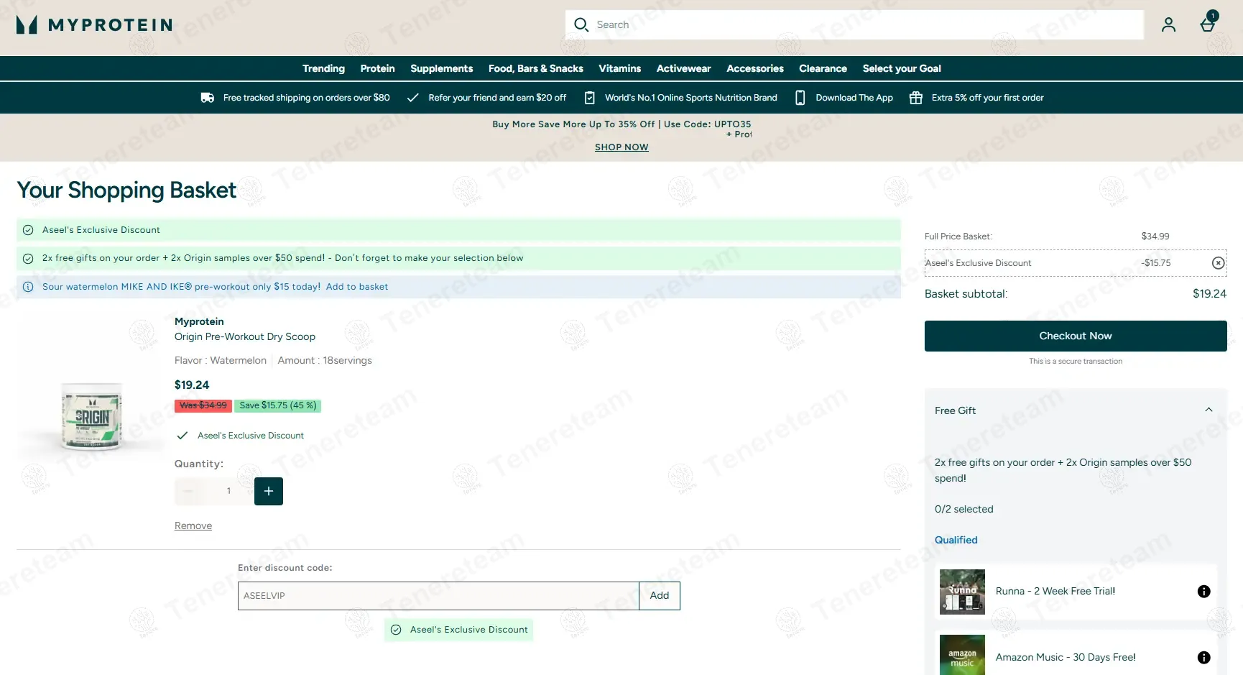Viewport: 1243px width, 675px height.
Task: Open the Clearance menu
Action: pos(823,68)
